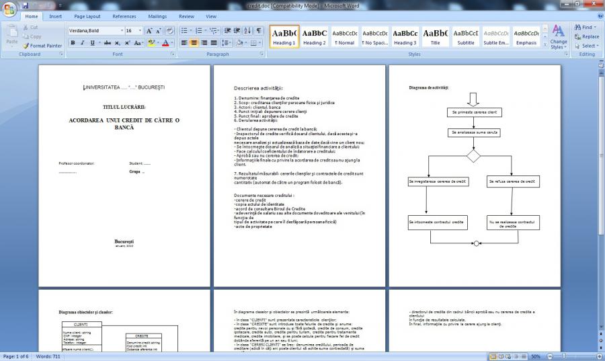Switch to the Page Layout tab
The height and width of the screenshot is (361, 605).
87,16
